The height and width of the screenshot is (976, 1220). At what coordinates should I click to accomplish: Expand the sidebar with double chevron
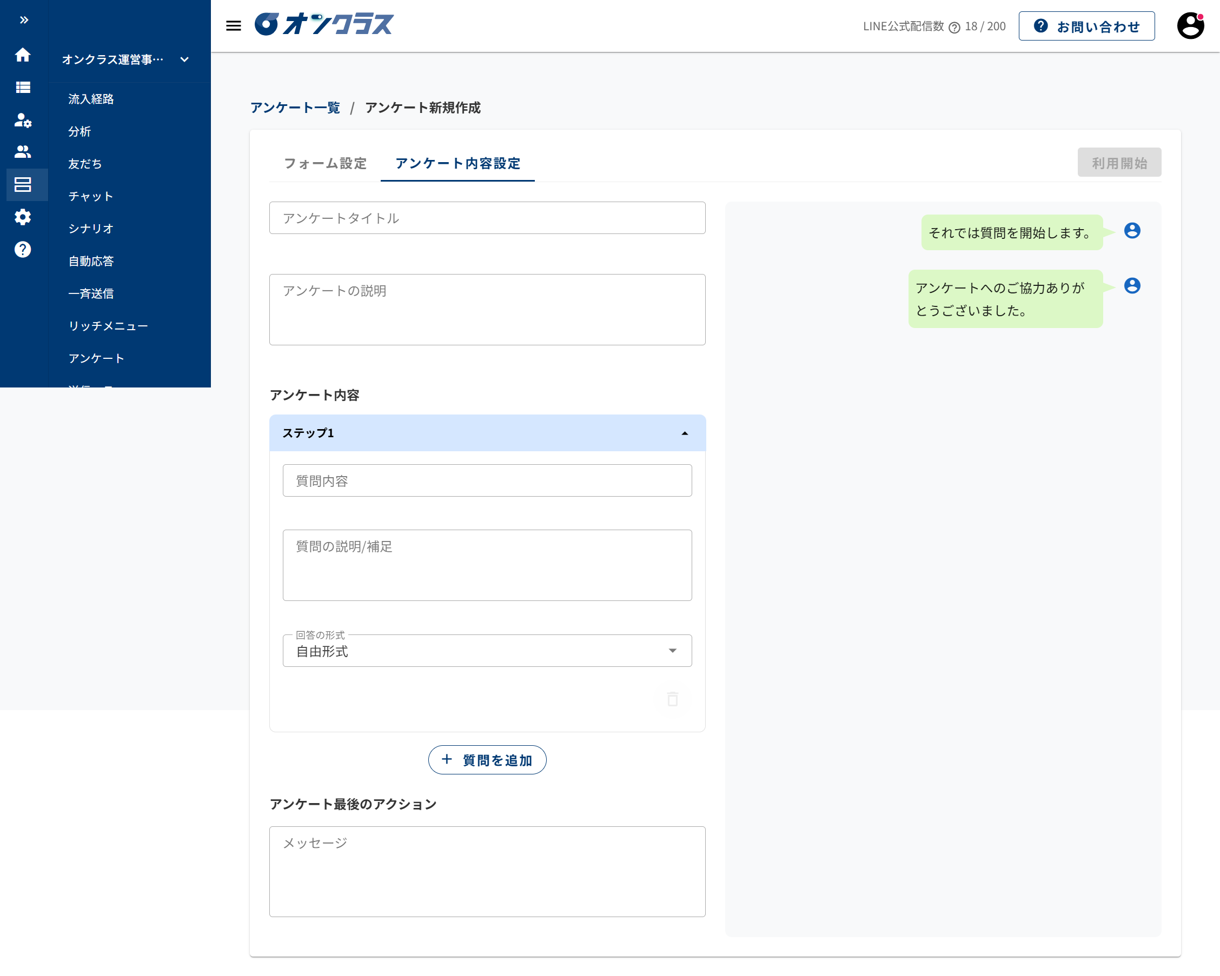point(24,21)
